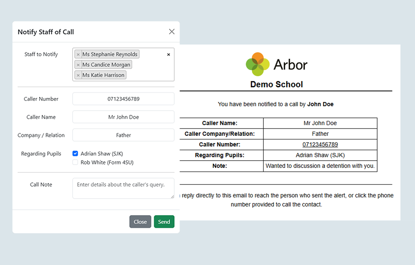Click the 'Regarding Pupils:' email table cell
The width and height of the screenshot is (415, 265).
221,155
